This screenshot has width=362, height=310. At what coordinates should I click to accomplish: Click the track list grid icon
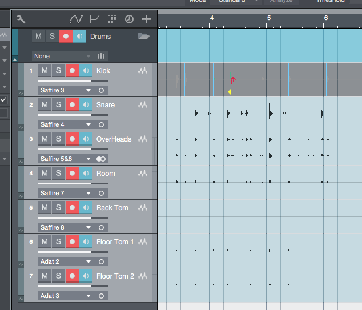point(112,19)
